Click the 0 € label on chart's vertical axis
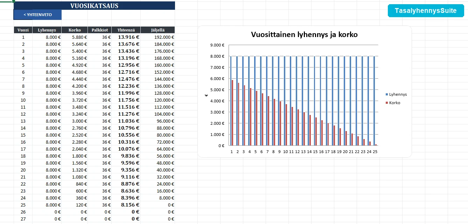 [x=221, y=146]
